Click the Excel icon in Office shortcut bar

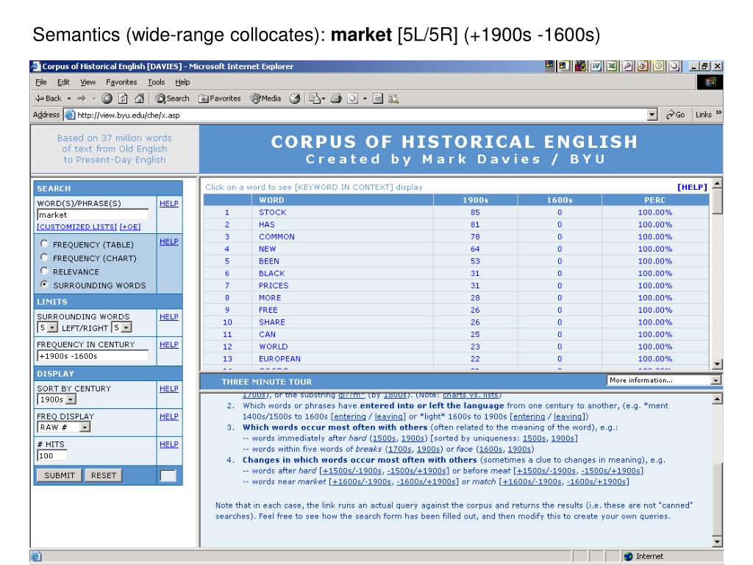pos(612,66)
